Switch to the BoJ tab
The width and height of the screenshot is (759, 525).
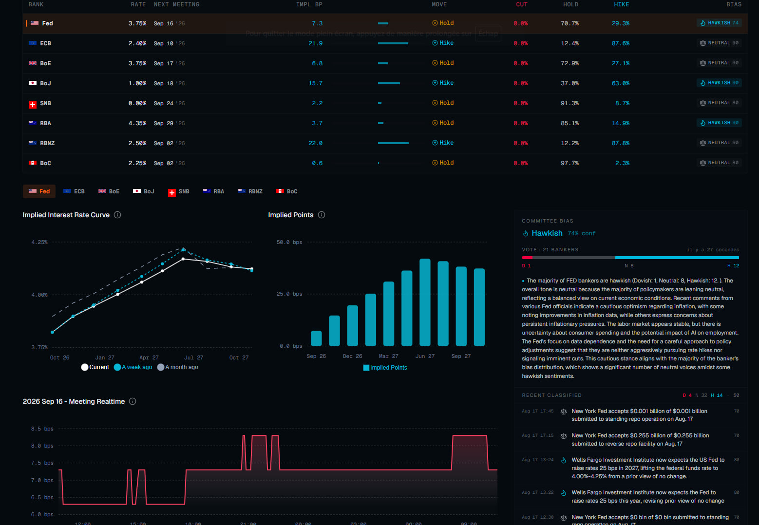pos(144,191)
